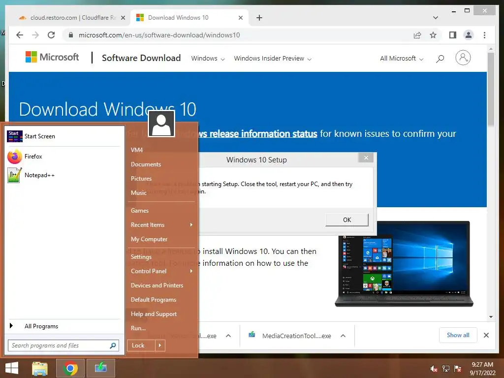Screen dimensions: 504x378
Task: Open MediaCreationTool download options chevron
Action: (x=343, y=336)
